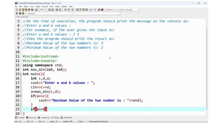
Task: Click the Debug checkmark toolbar icon
Action: (91, 10)
